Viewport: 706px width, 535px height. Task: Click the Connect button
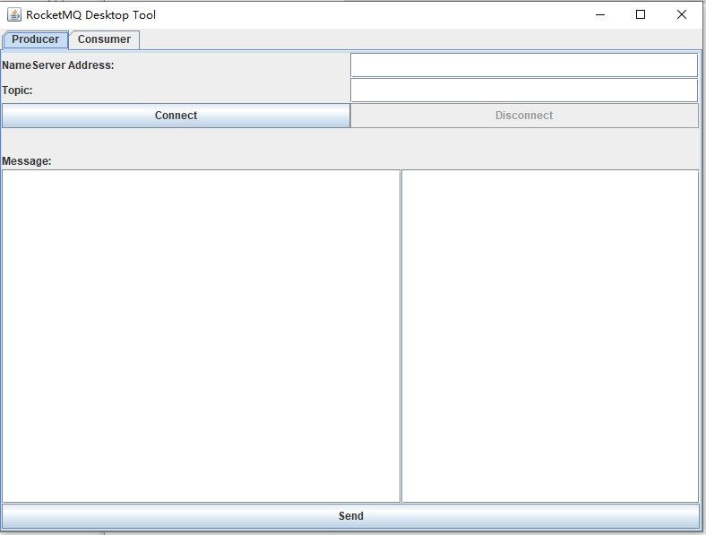176,116
